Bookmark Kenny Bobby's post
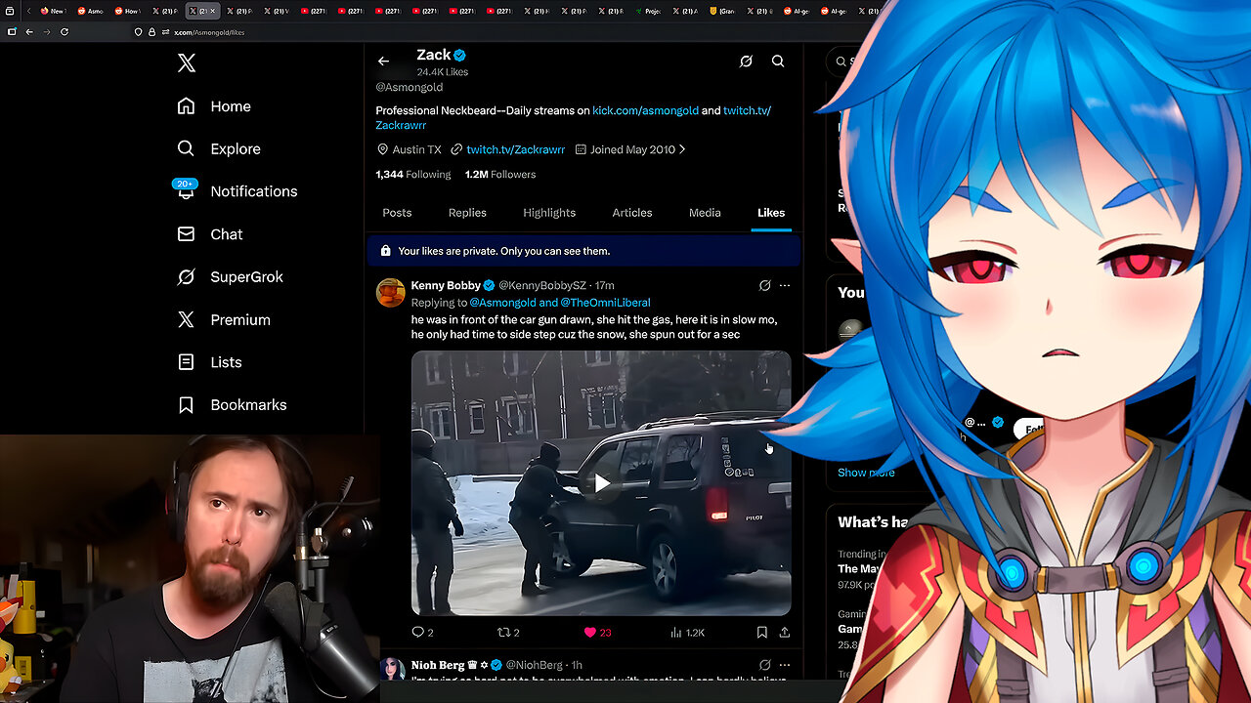 pos(761,633)
